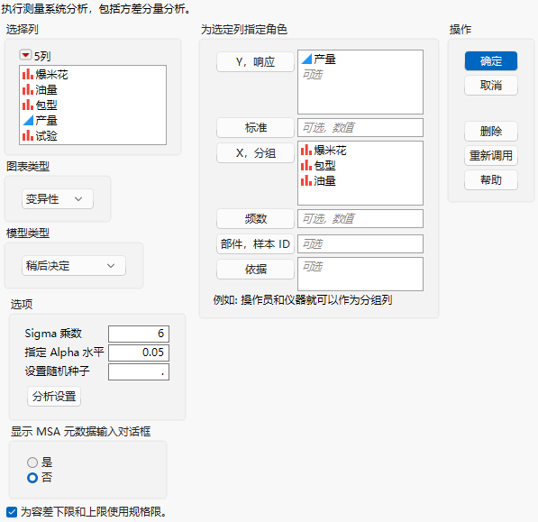Toggle 为容差下限和上限使用规格限 checkbox
Viewport: 538px width, 522px height.
click(x=12, y=512)
